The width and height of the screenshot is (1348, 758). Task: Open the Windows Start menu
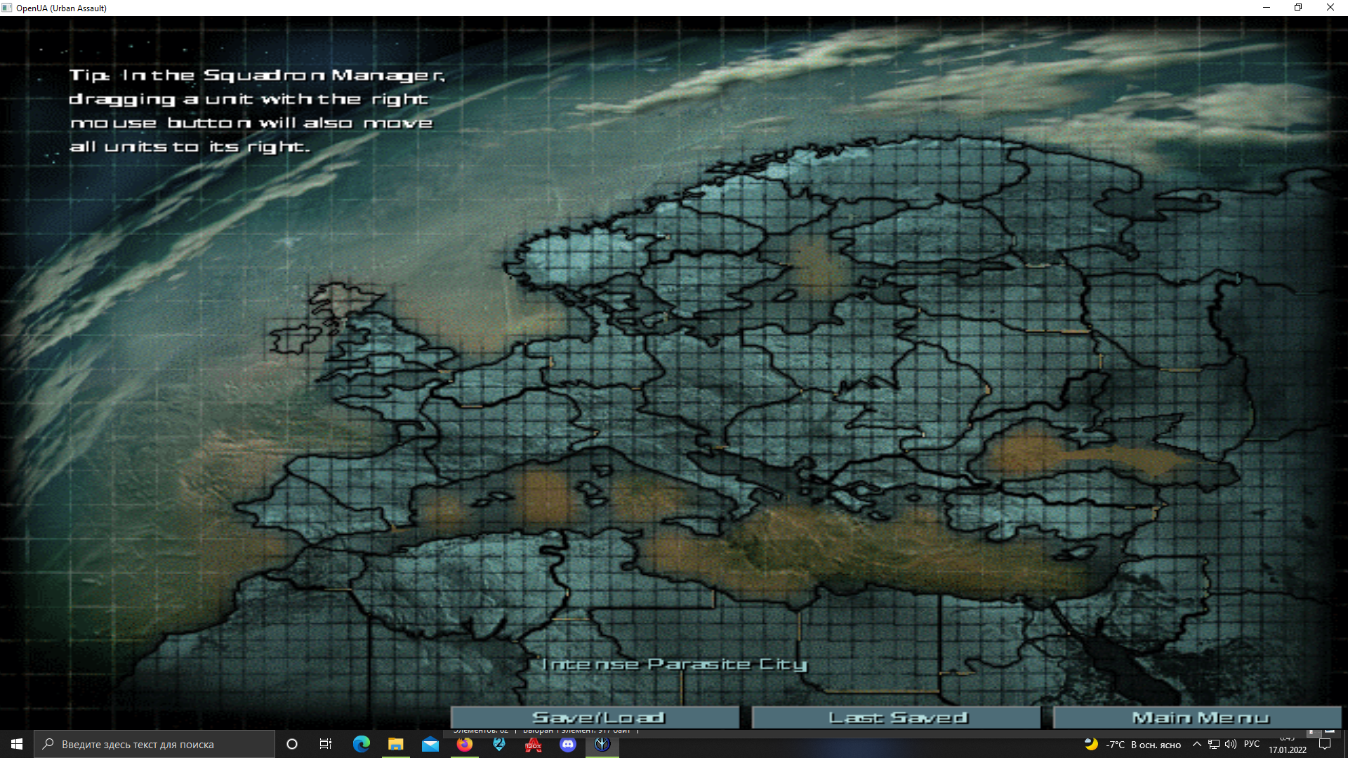[17, 744]
